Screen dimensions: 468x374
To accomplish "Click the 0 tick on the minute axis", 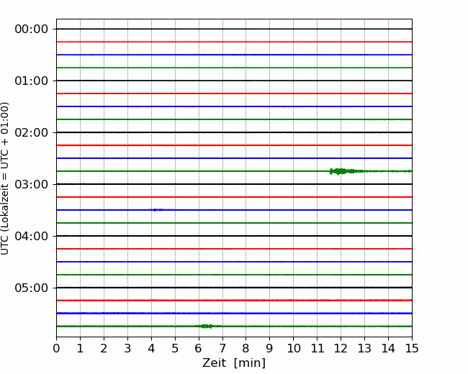I will click(x=56, y=349).
